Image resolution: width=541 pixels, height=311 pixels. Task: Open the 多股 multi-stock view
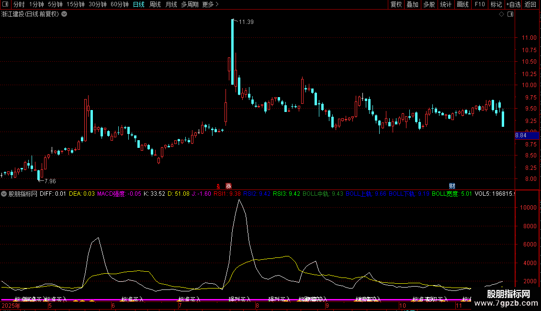[x=429, y=4]
